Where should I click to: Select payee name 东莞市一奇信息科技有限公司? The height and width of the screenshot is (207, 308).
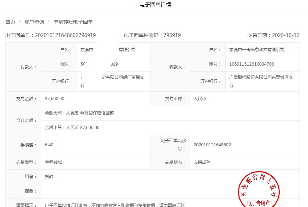257,50
